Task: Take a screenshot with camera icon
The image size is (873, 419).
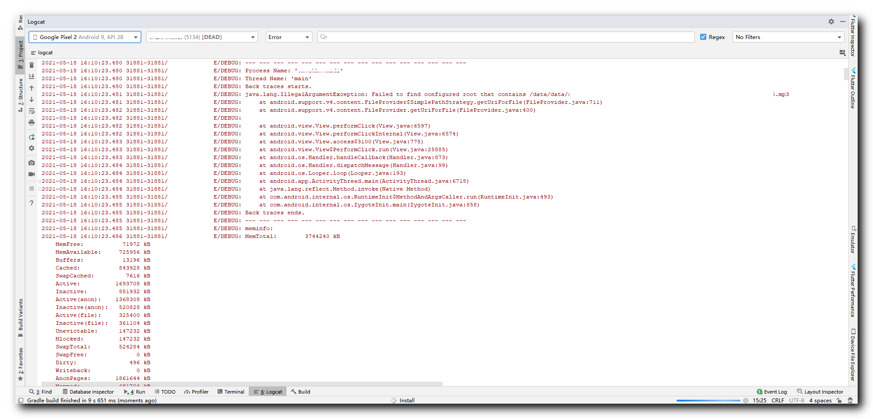Action: coord(32,163)
